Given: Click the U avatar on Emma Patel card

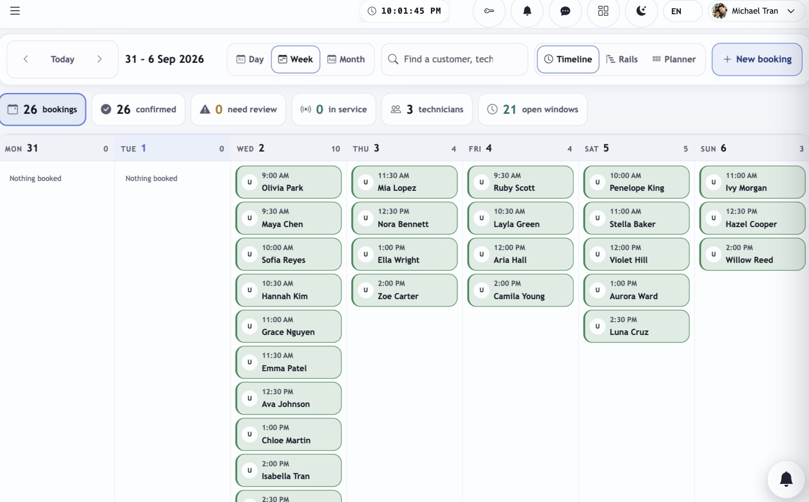Looking at the screenshot, I should 249,362.
